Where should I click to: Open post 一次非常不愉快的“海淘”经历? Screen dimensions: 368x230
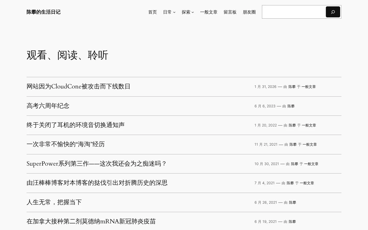[x=66, y=144]
